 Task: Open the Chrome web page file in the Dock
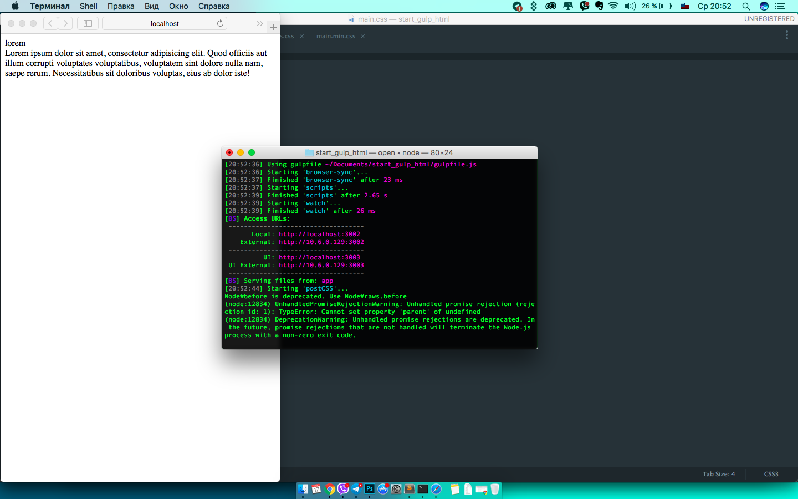pyautogui.click(x=482, y=489)
